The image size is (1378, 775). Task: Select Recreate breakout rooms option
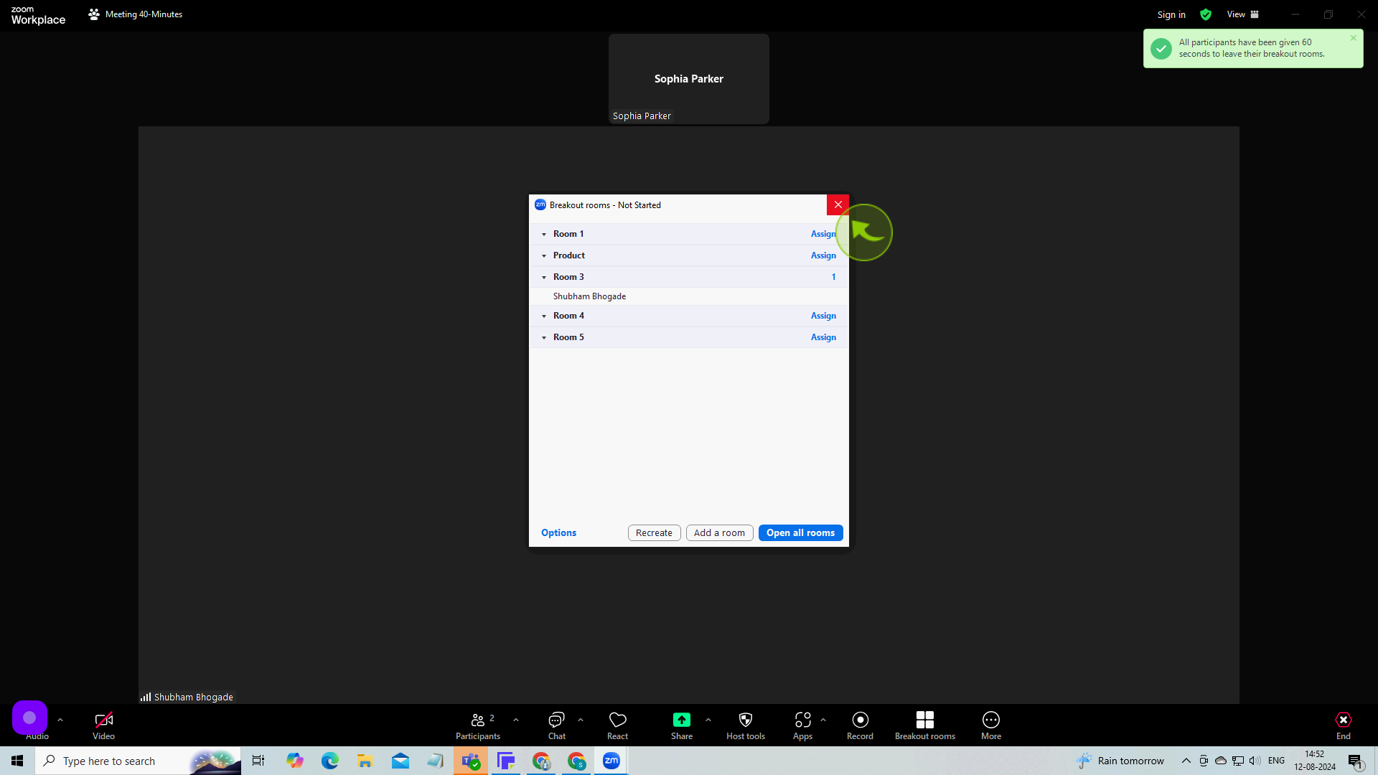(653, 532)
